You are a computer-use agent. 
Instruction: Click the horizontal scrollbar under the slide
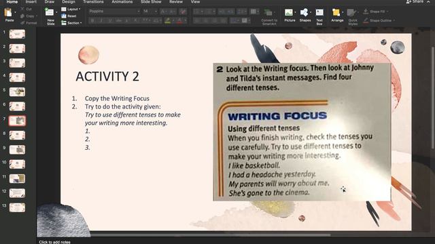(211, 235)
